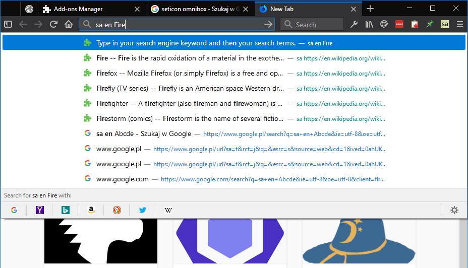The width and height of the screenshot is (468, 268).
Task: Search with Amazon one-off engine
Action: tap(91, 210)
